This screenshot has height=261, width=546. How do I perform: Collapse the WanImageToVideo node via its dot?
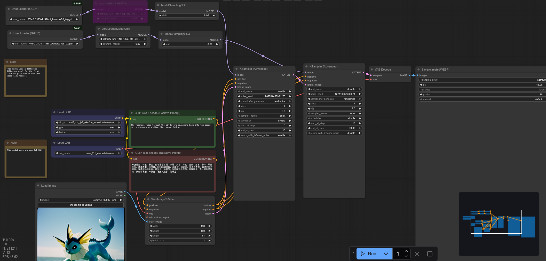click(x=148, y=199)
